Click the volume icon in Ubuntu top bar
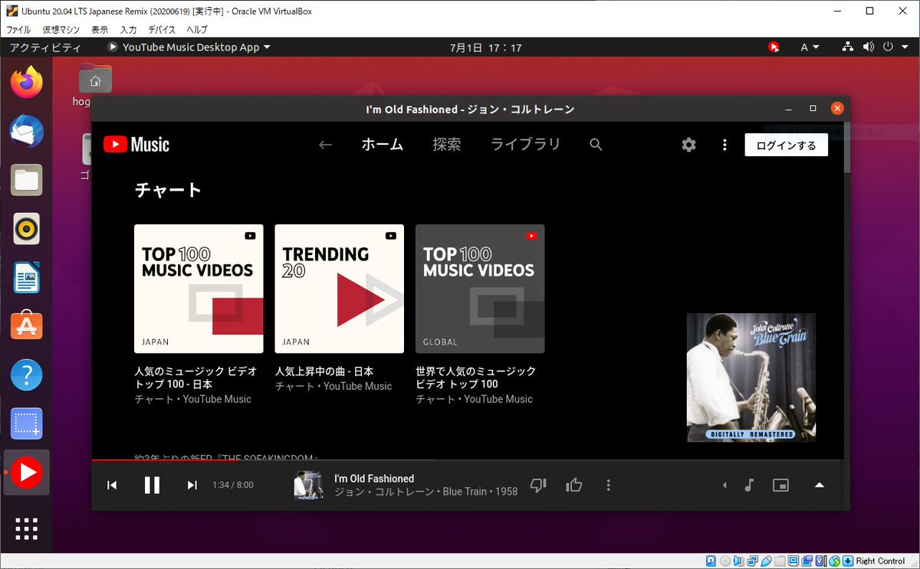 (869, 47)
